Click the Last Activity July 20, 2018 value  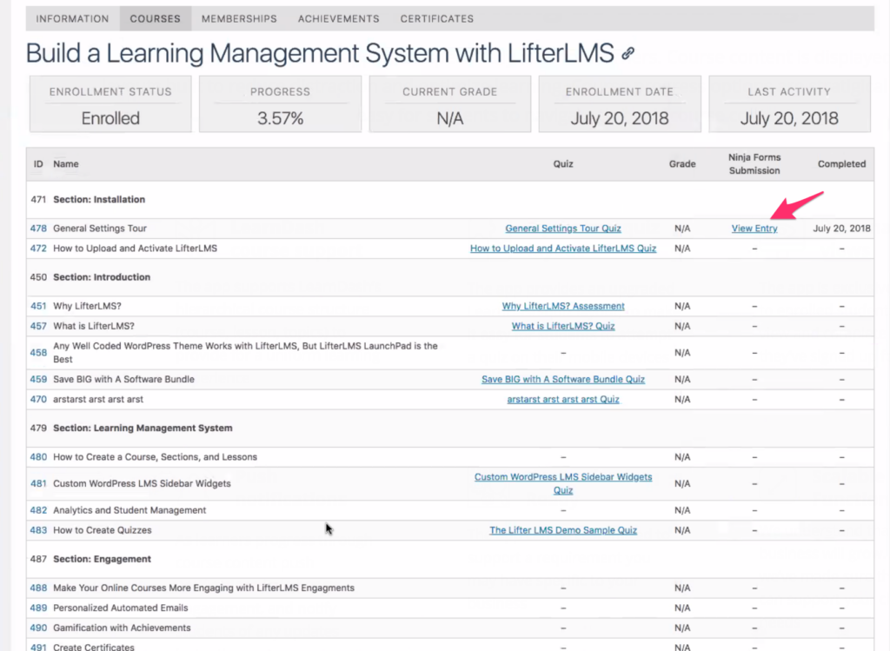click(x=789, y=118)
